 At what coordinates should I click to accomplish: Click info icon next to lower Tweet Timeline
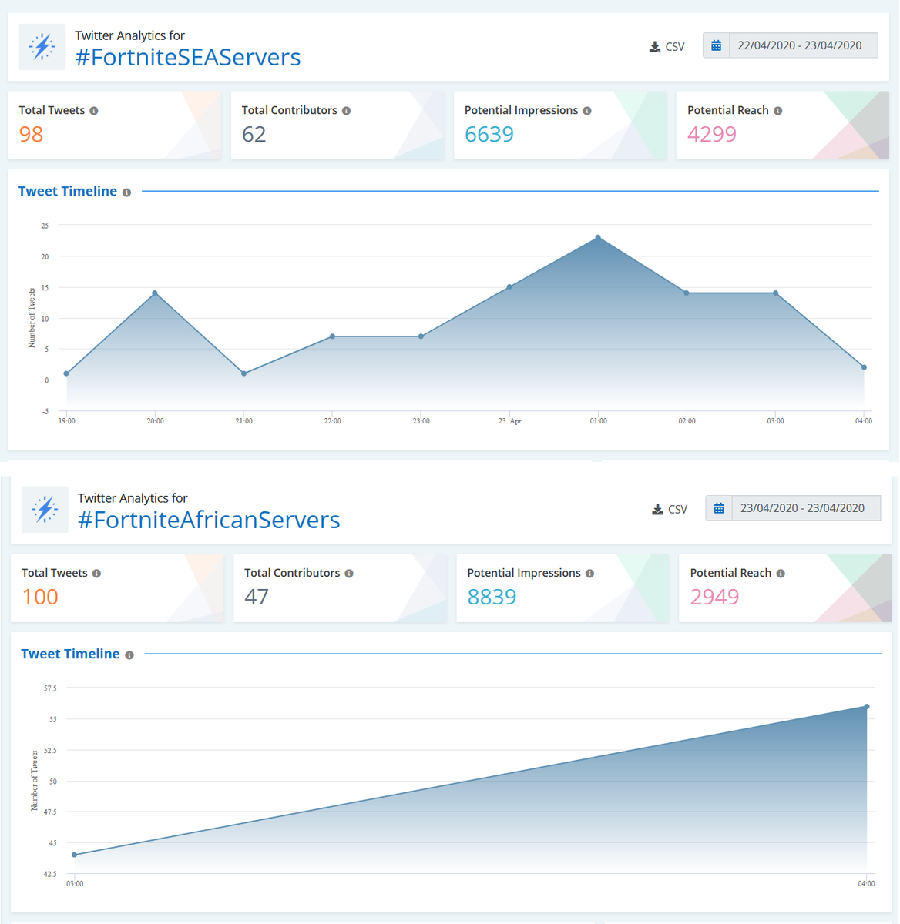[x=129, y=655]
